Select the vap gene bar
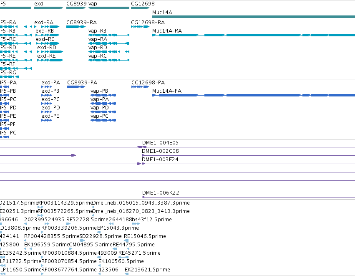The width and height of the screenshot is (355, 276). click(109, 8)
